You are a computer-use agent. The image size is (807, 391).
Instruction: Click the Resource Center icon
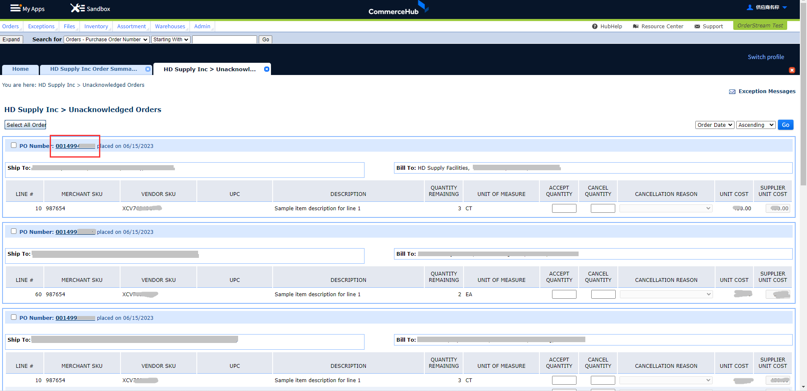[x=635, y=26]
